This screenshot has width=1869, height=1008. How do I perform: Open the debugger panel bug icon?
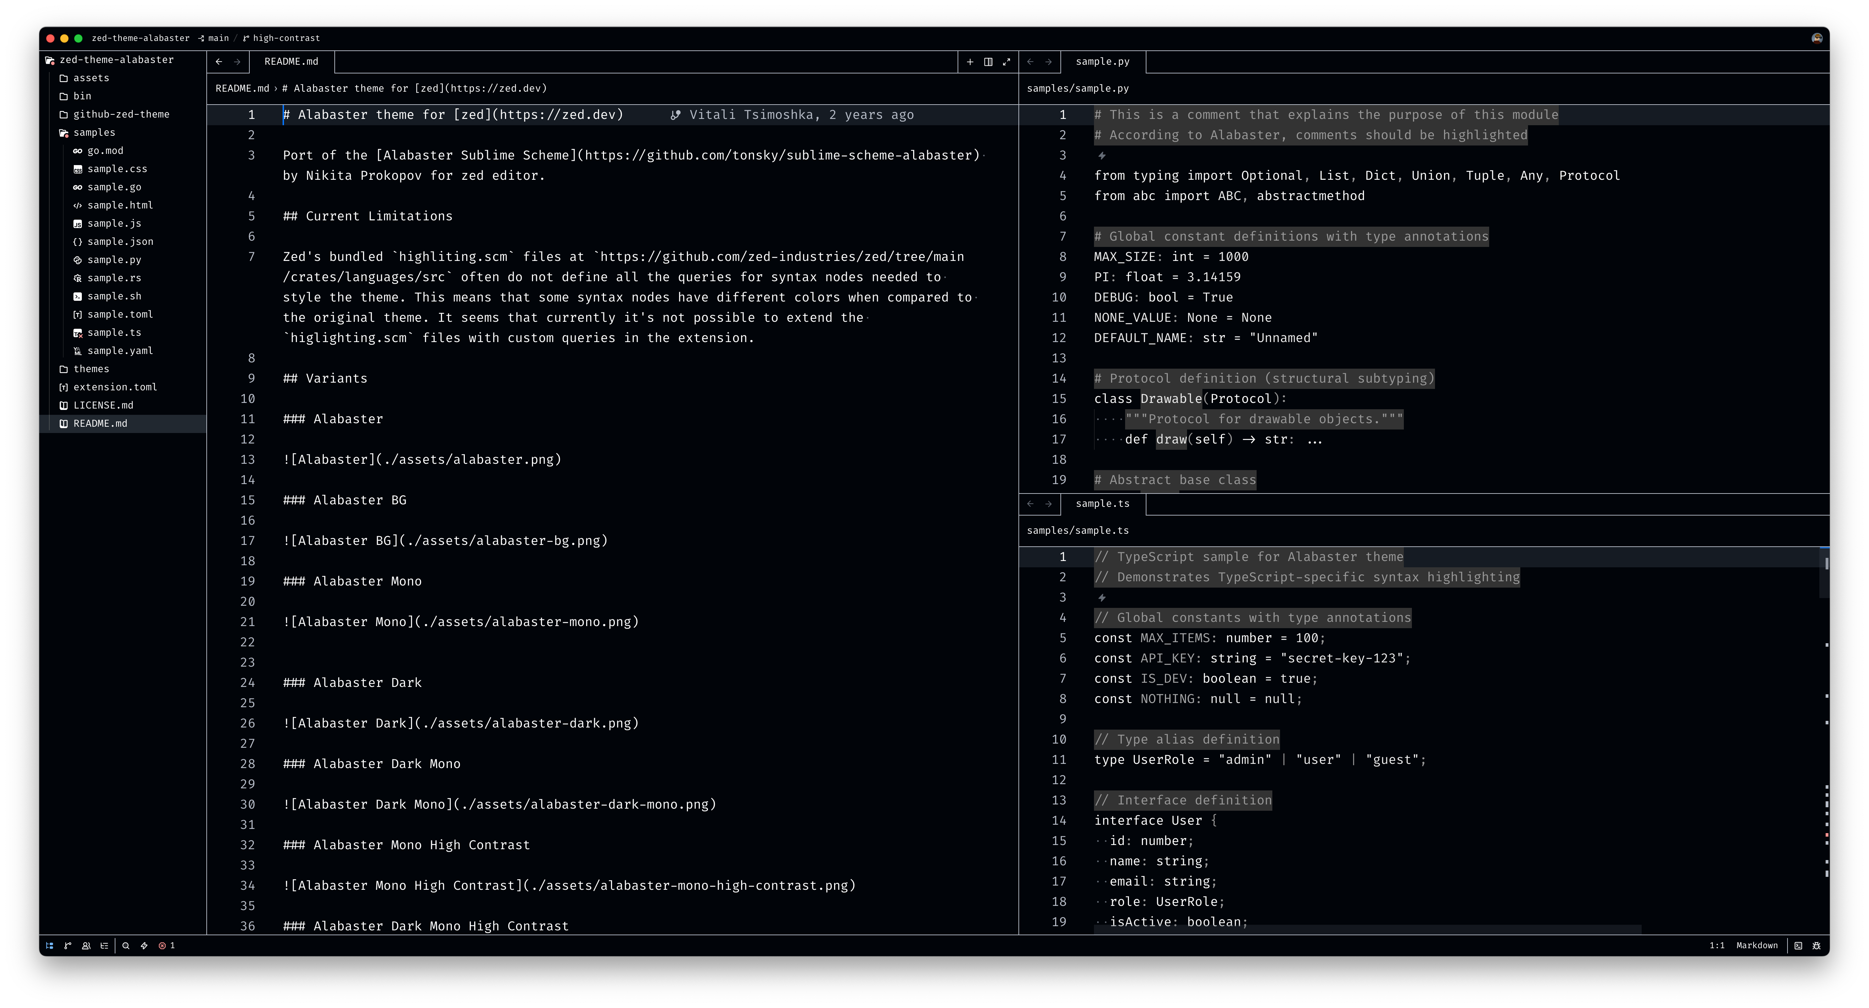coord(1817,946)
